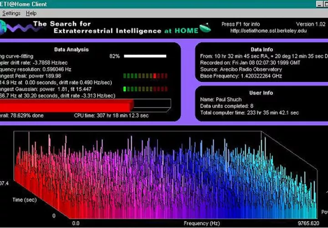328x228 pixels.
Task: Click the frequency resolution 0.596046 Hz line
Action: click(x=36, y=69)
